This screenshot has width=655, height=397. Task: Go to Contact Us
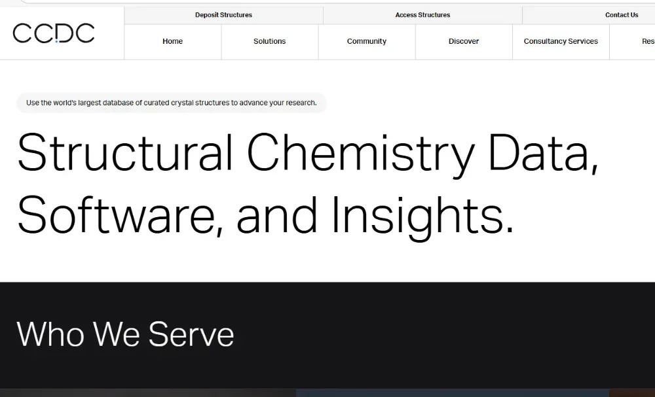coord(622,15)
